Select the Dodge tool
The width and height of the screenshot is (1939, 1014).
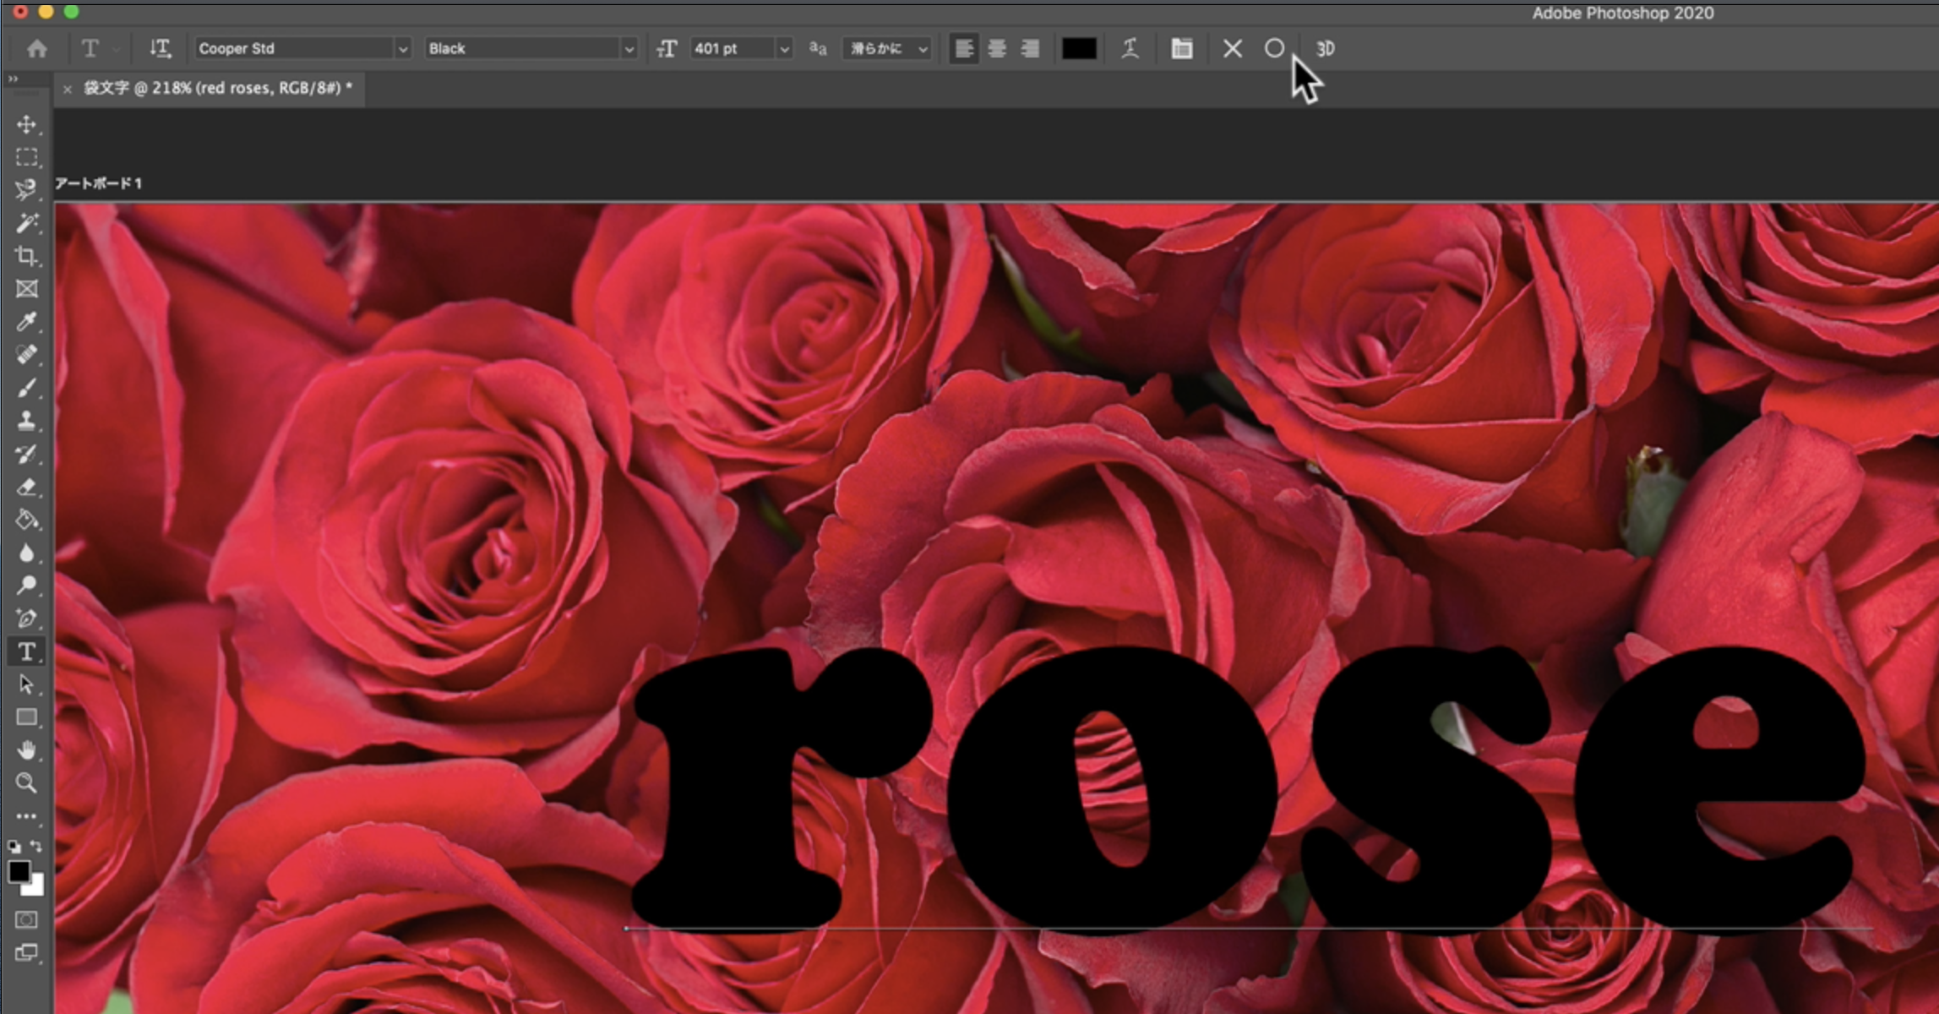pyautogui.click(x=26, y=586)
